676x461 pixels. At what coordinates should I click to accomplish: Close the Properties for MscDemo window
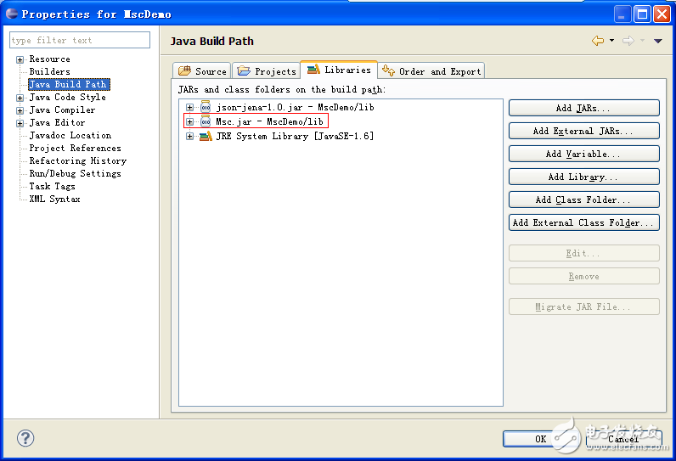(x=662, y=14)
